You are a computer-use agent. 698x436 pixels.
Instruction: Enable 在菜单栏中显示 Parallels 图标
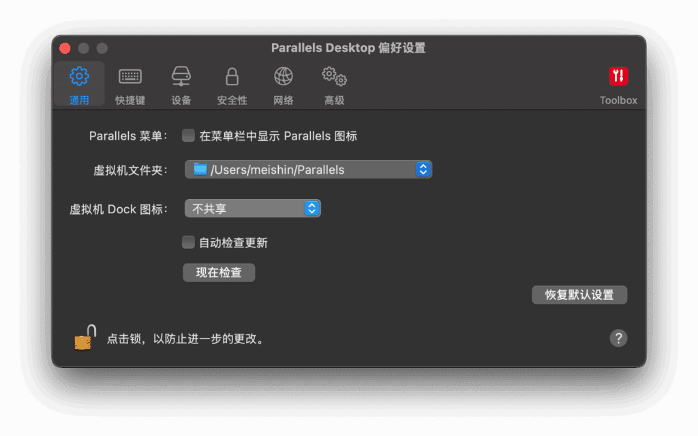[188, 135]
